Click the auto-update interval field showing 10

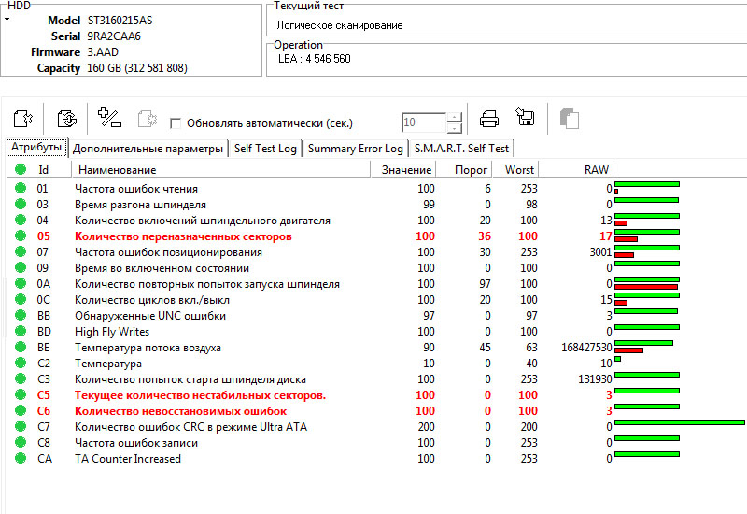coord(424,122)
